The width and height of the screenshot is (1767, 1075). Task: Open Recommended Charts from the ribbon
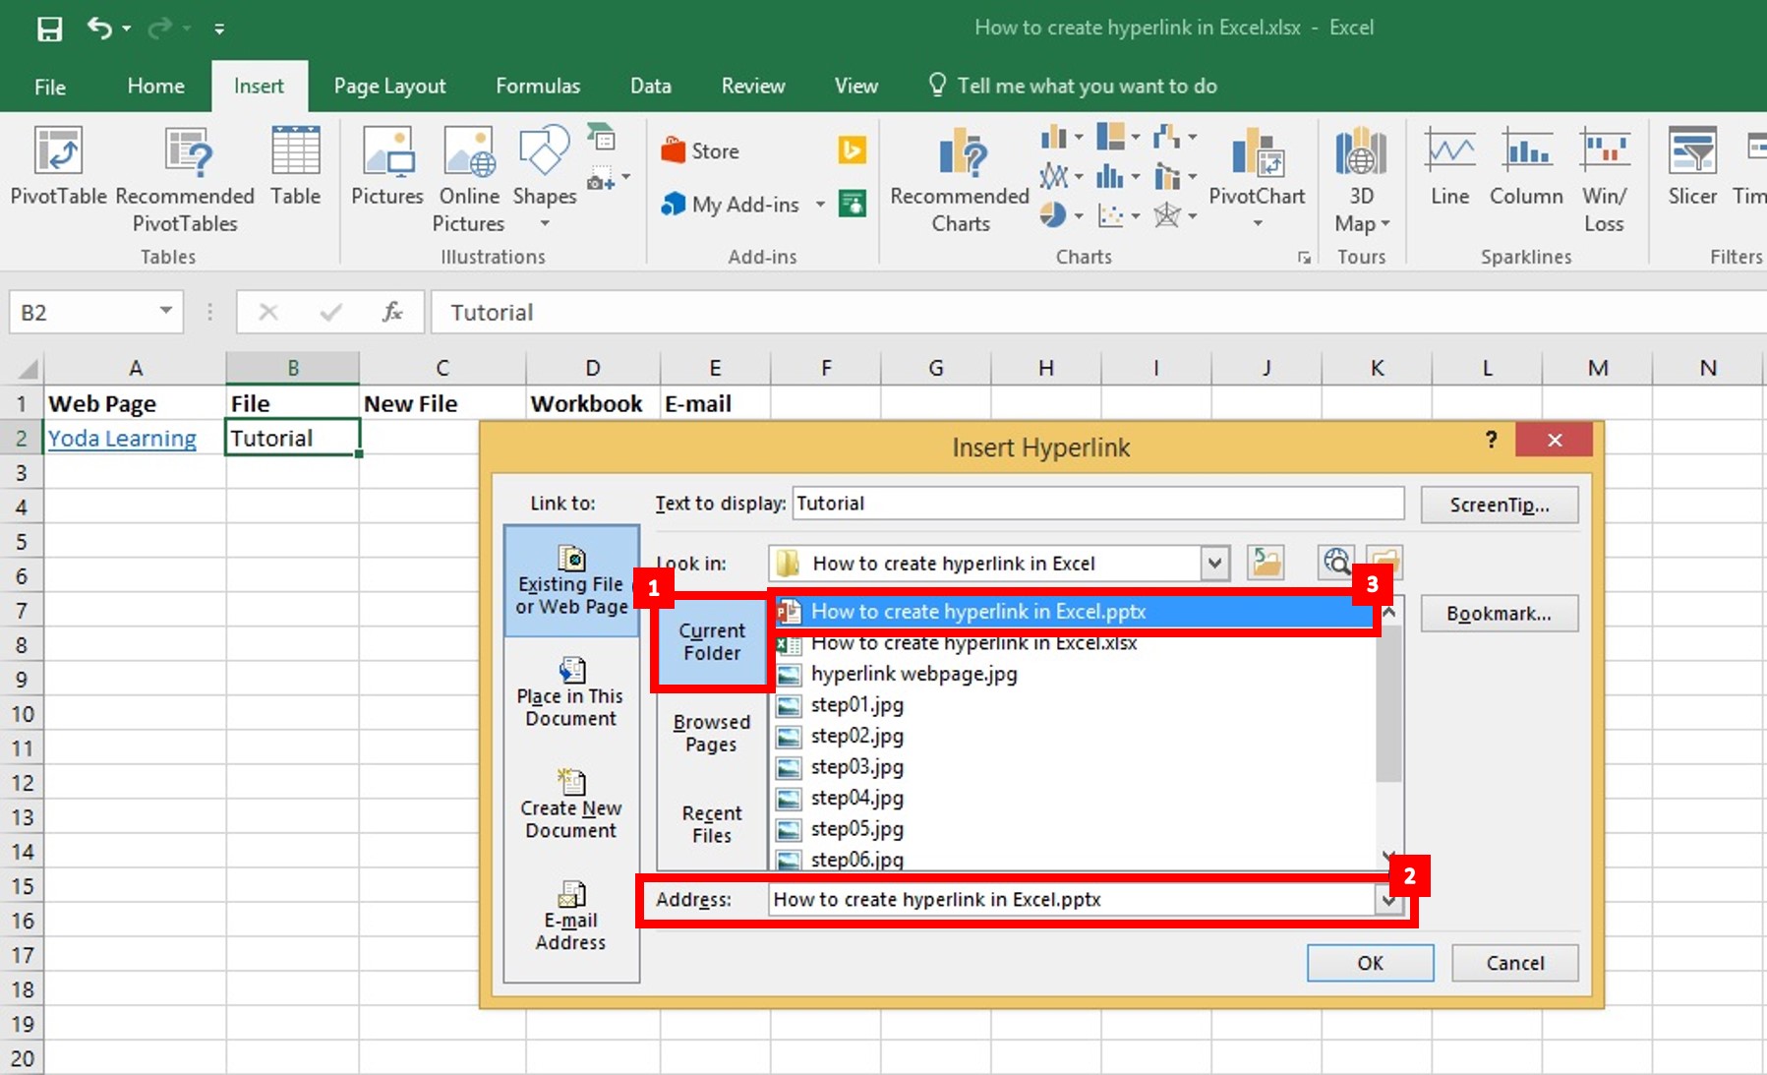(x=960, y=179)
